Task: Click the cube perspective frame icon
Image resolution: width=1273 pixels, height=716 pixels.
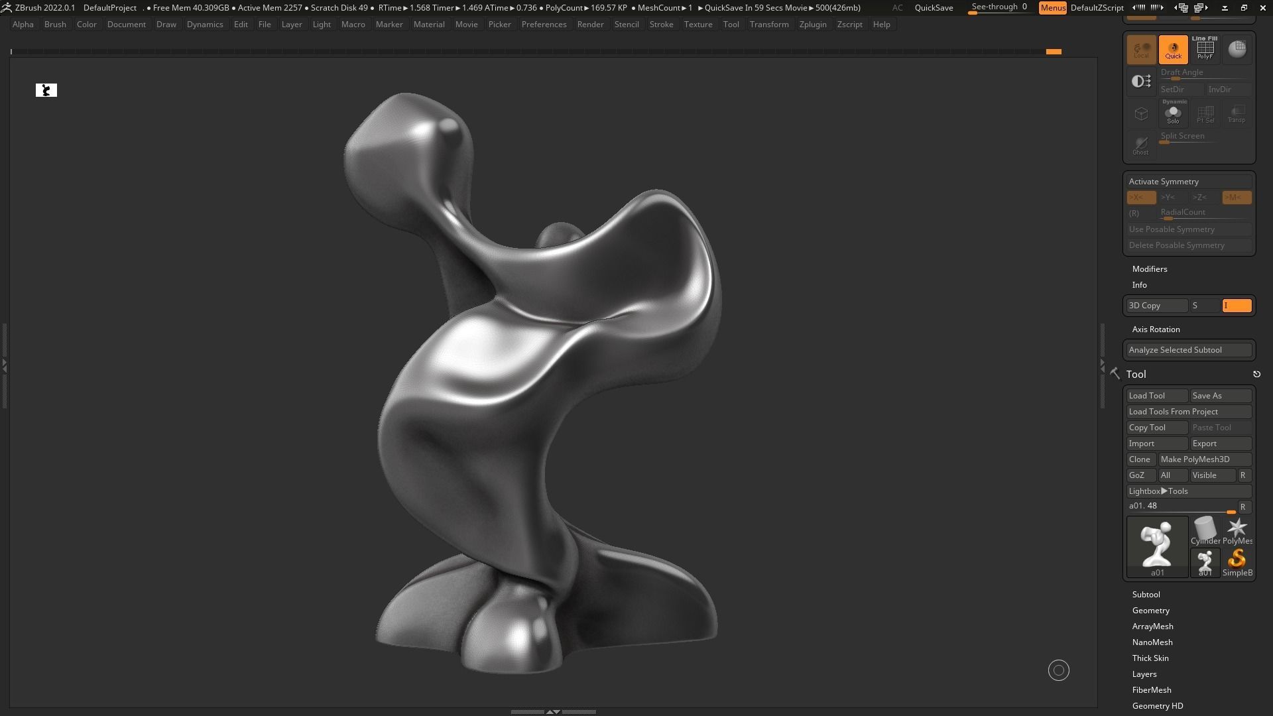Action: pos(1141,113)
